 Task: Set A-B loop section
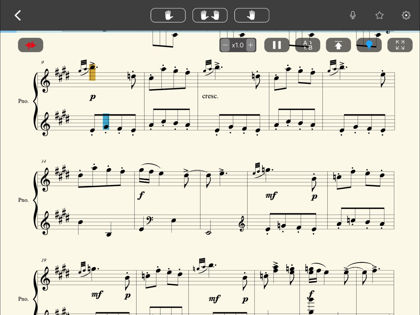tap(308, 45)
